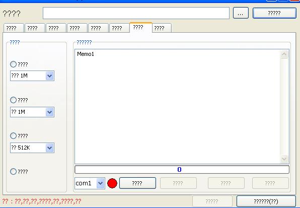Expand the "?? 1M" dropdown

click(49, 112)
